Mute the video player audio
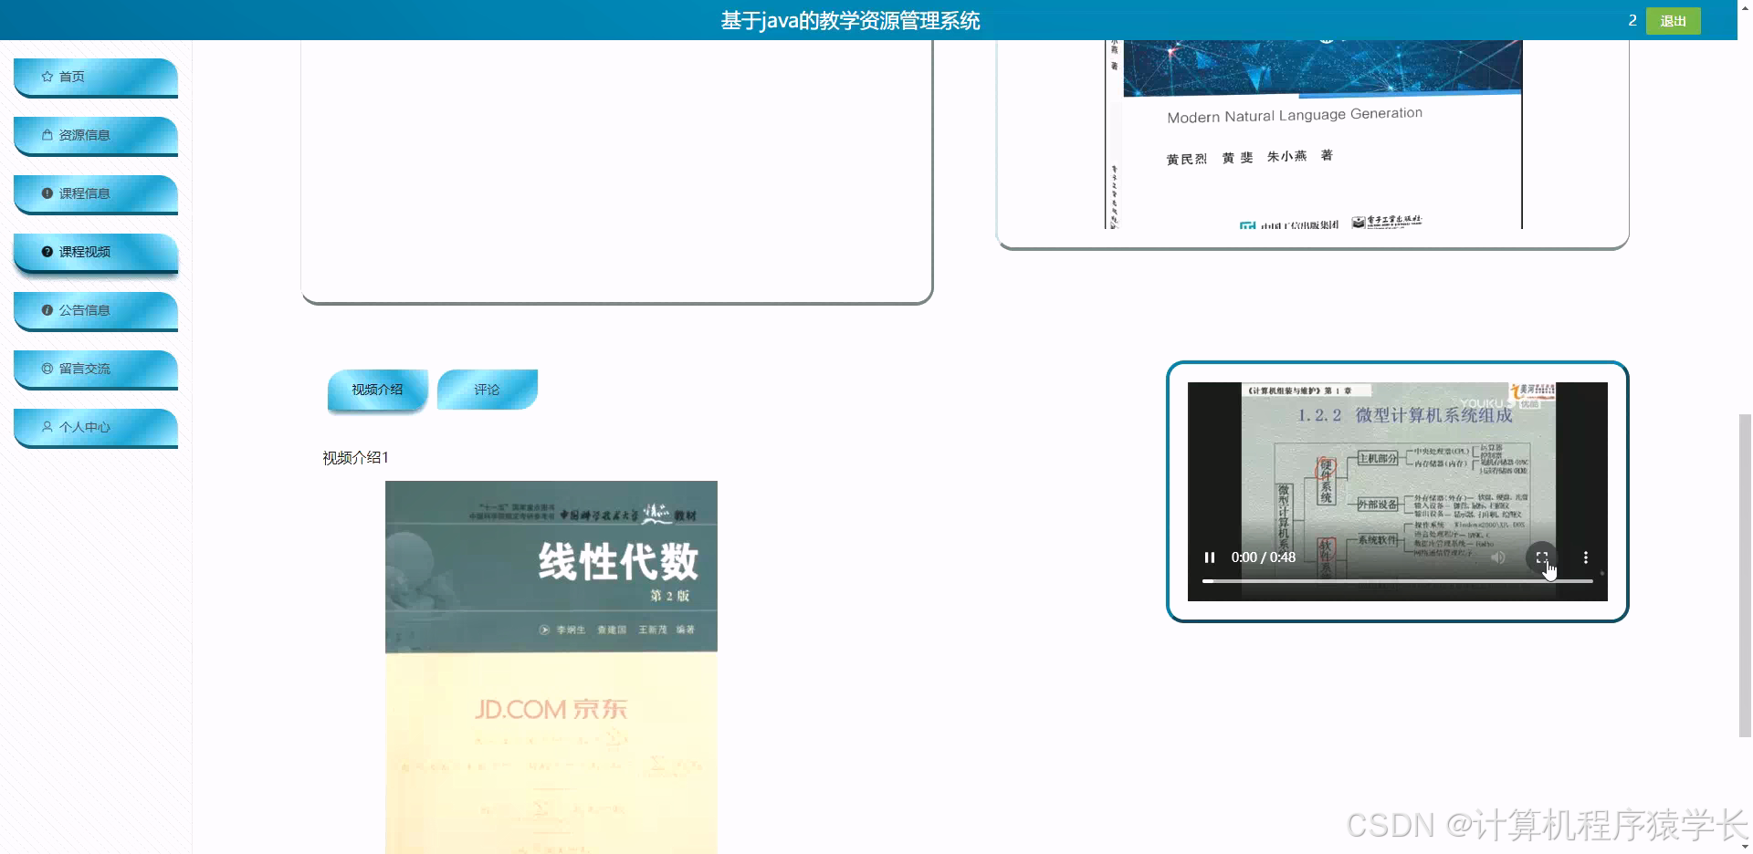Image resolution: width=1753 pixels, height=854 pixels. [x=1497, y=557]
